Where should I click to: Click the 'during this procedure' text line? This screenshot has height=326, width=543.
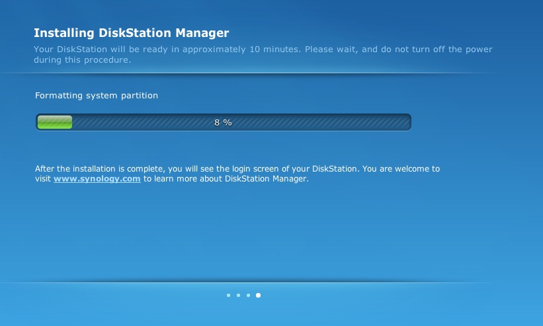82,60
